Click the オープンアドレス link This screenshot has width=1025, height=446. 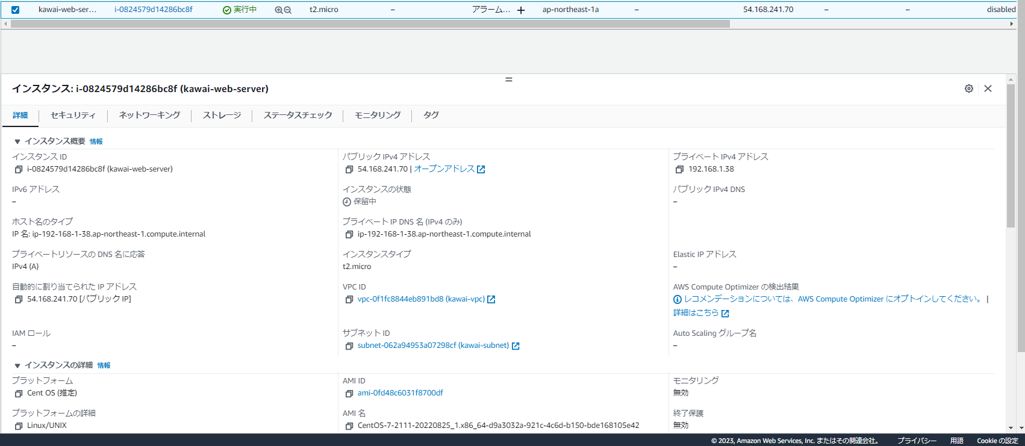444,169
